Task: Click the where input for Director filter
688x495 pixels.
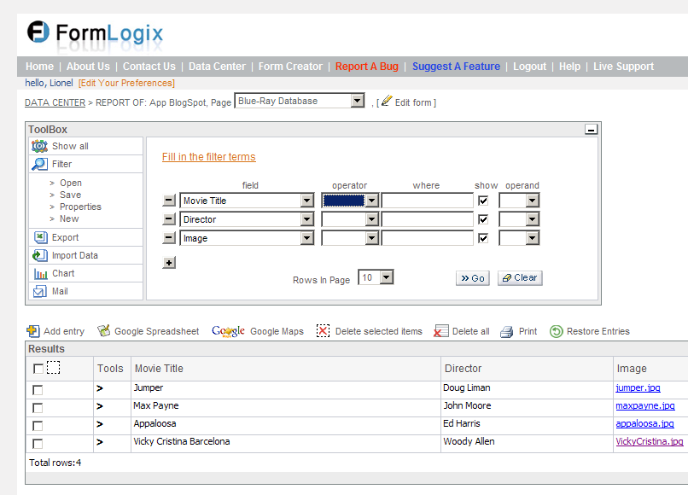Action: [428, 219]
